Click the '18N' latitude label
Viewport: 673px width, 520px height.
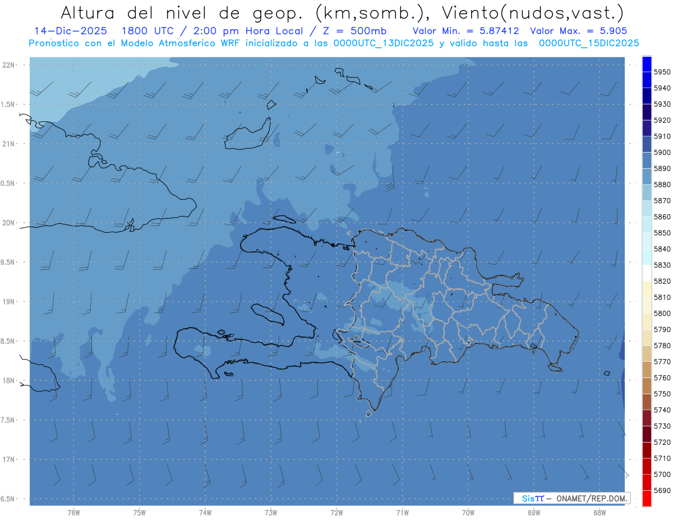pos(9,380)
